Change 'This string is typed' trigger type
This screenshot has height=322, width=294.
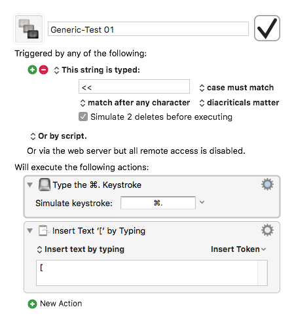97,70
